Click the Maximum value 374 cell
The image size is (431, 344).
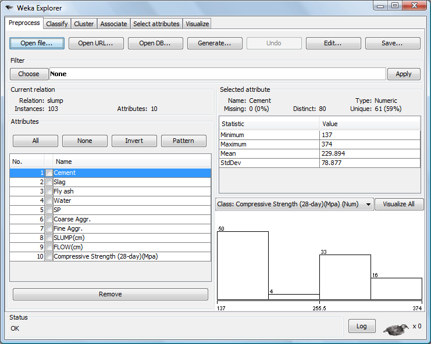pyautogui.click(x=370, y=145)
